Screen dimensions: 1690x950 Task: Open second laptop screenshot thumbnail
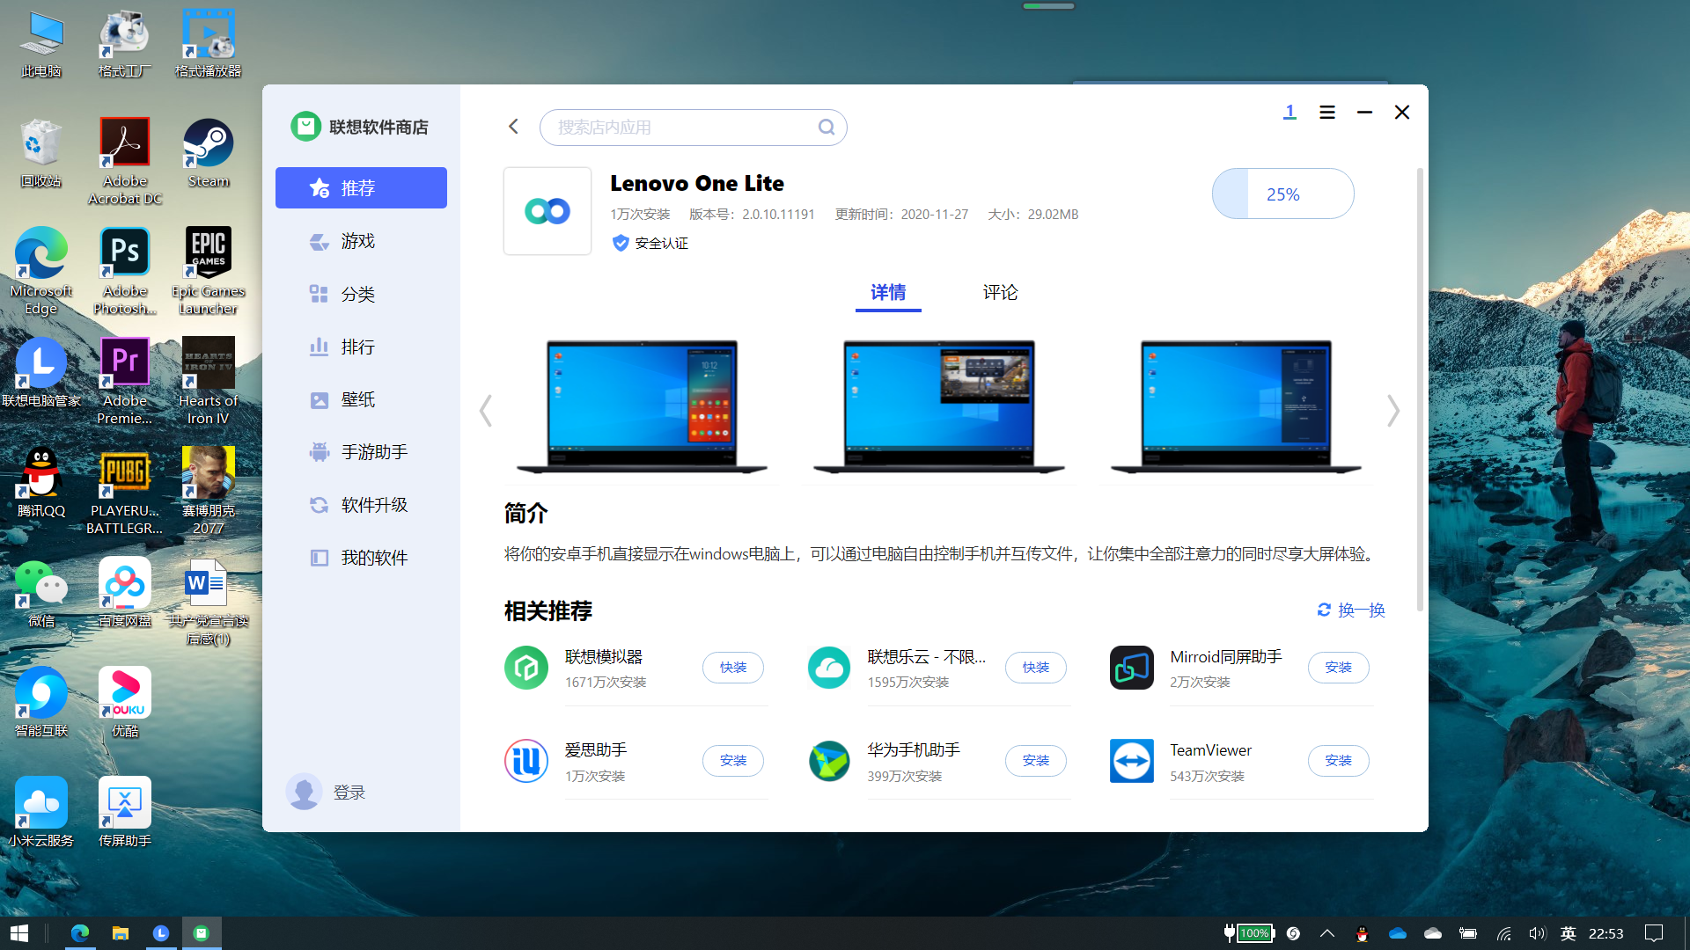coord(939,406)
